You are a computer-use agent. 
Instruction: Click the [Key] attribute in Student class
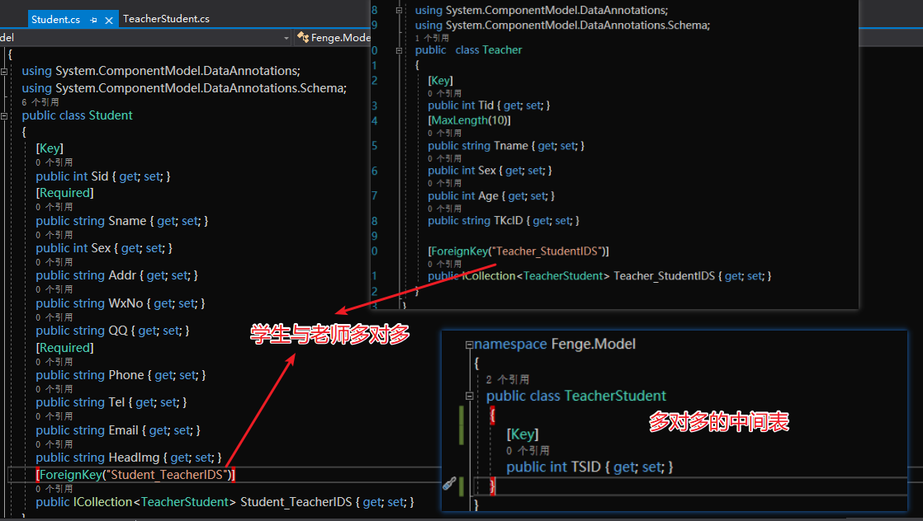pyautogui.click(x=50, y=148)
